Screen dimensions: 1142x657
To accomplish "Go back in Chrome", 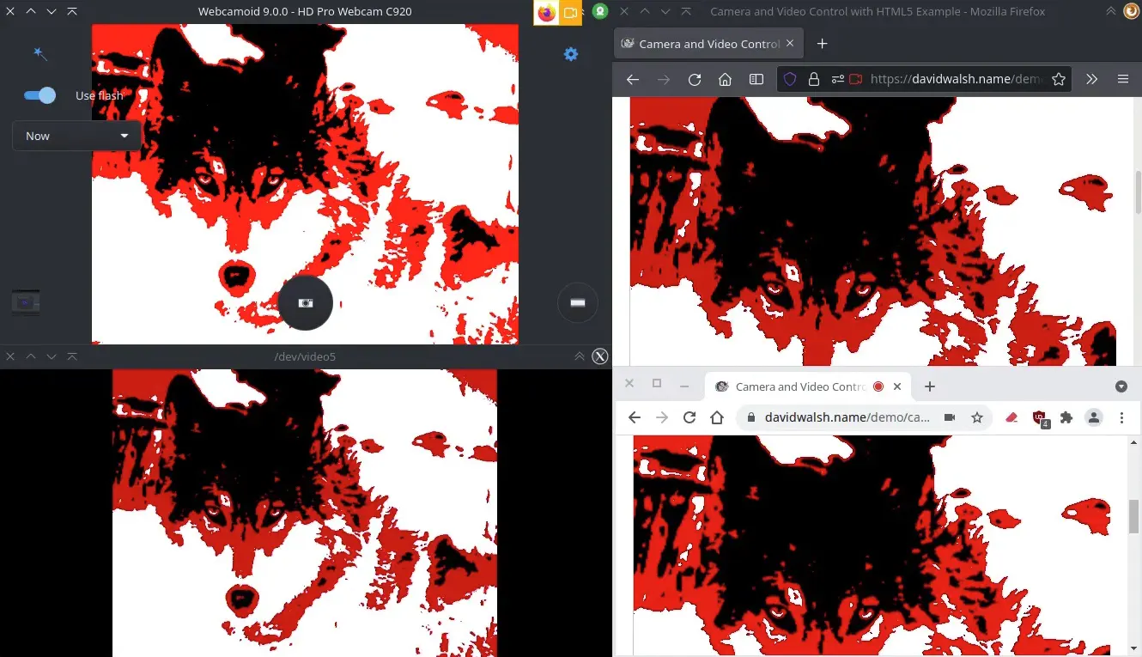I will click(x=635, y=417).
